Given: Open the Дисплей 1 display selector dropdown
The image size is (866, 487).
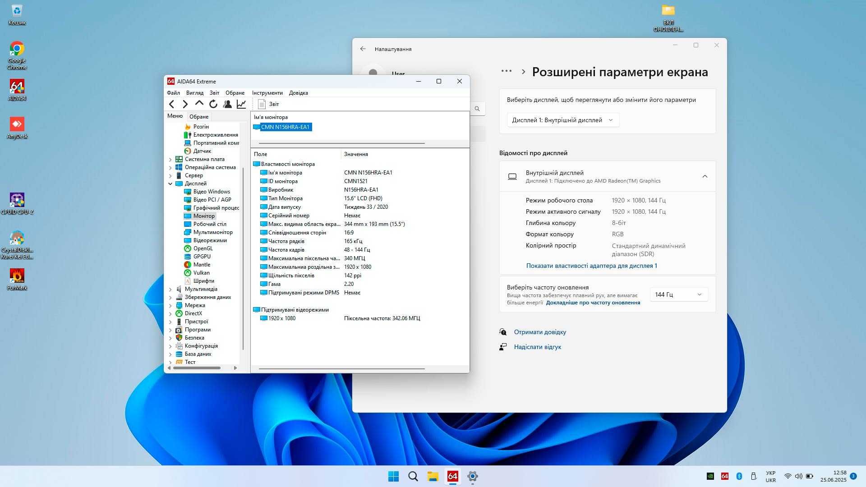Looking at the screenshot, I should point(563,120).
